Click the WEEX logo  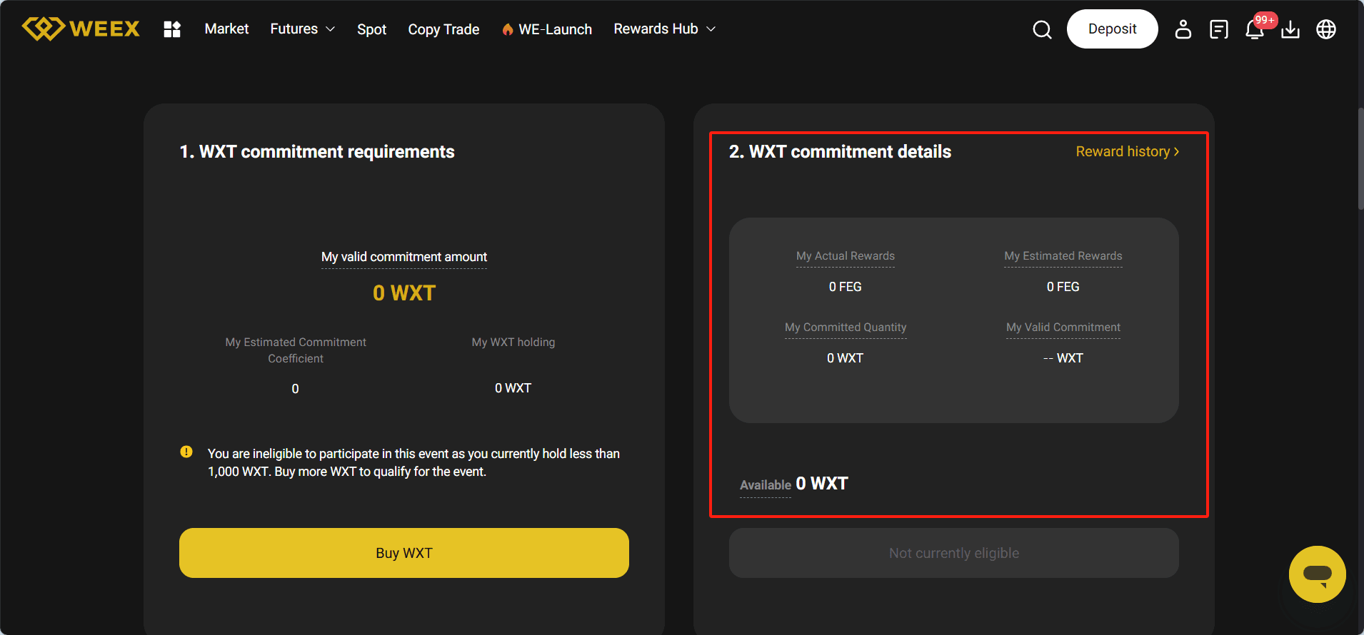80,29
